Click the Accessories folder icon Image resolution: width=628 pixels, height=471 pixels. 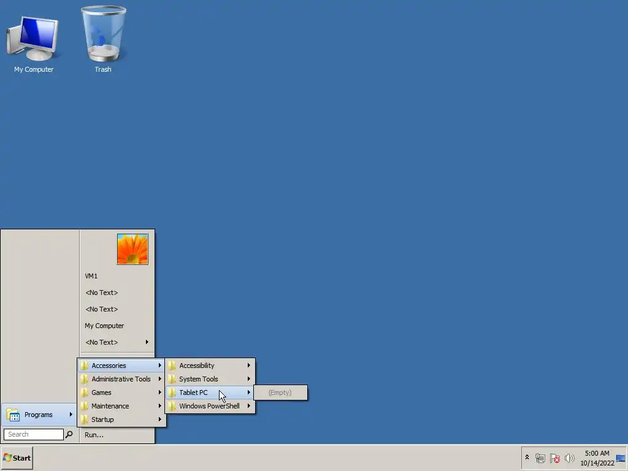(84, 366)
